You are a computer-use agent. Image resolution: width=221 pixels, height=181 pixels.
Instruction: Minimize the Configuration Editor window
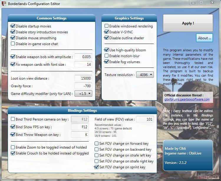[x=193, y=3]
